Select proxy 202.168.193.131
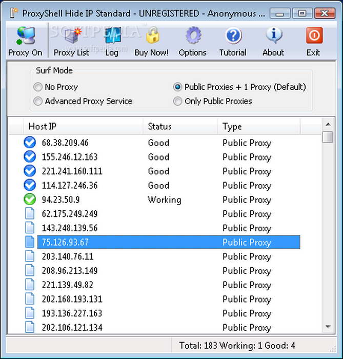This screenshot has height=359, width=343. pos(72,299)
